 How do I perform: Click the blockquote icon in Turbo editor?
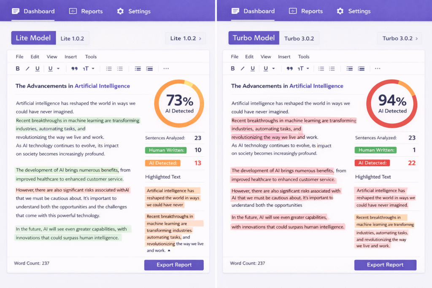290,69
